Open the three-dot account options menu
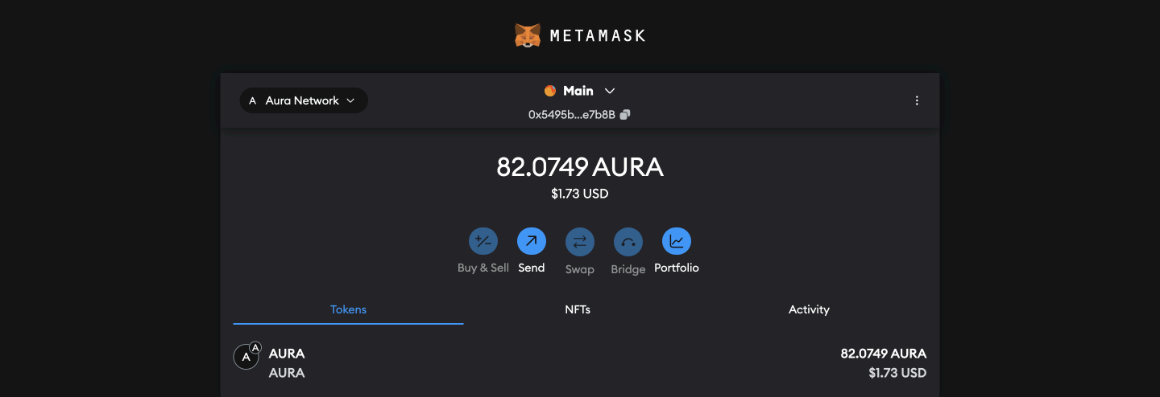 click(x=917, y=100)
